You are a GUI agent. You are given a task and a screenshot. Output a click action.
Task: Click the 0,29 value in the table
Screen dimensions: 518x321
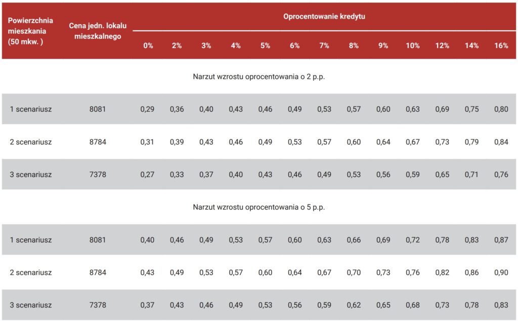147,109
